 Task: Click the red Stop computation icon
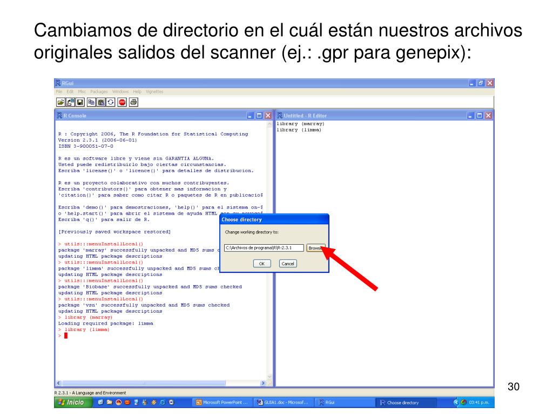(122, 102)
